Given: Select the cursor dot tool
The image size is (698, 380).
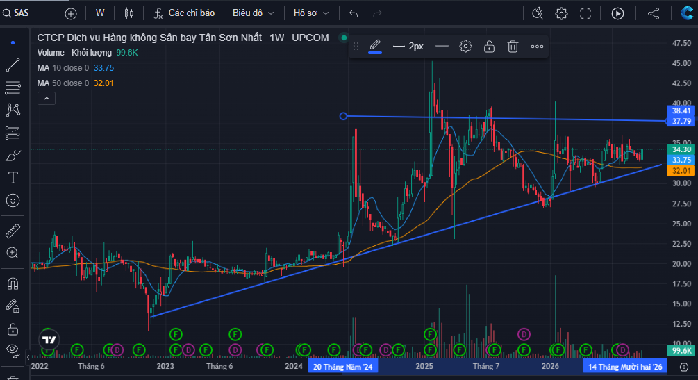Looking at the screenshot, I should pyautogui.click(x=13, y=43).
